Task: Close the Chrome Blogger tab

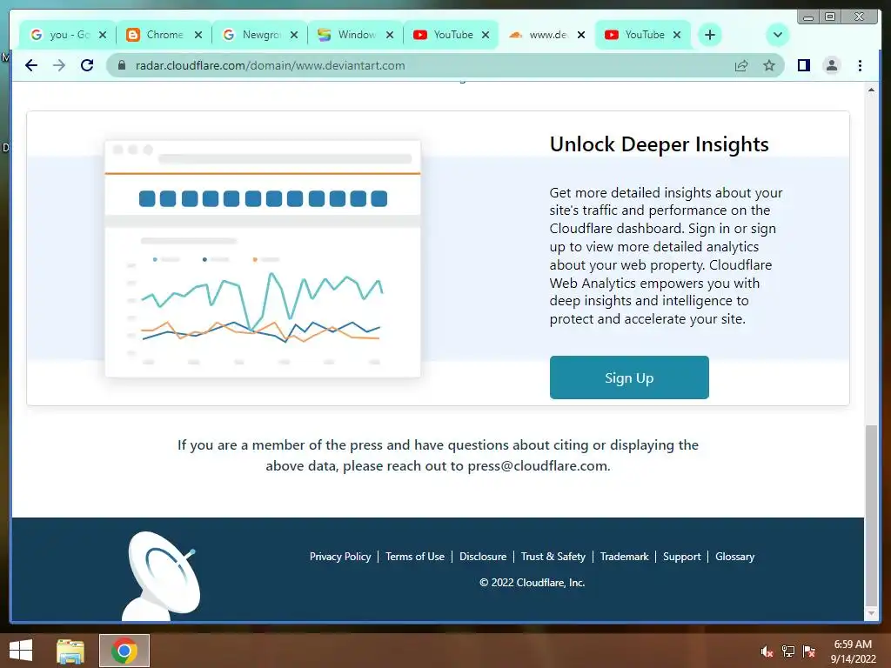Action: point(198,35)
